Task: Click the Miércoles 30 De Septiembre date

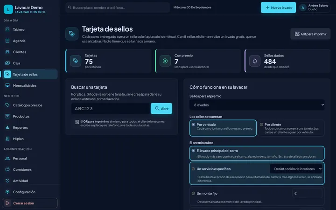Action: point(192,7)
